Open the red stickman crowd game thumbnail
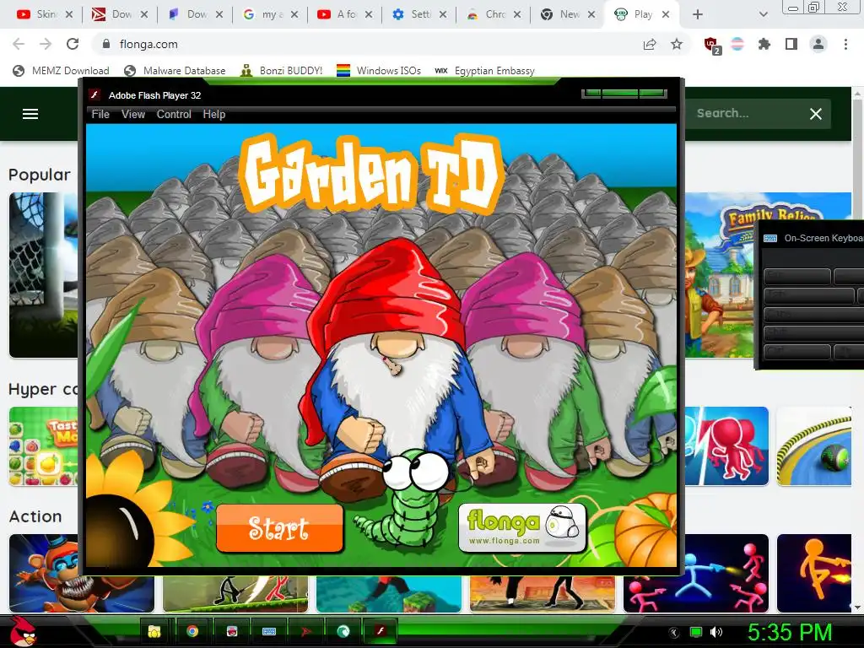The width and height of the screenshot is (864, 648). 726,446
